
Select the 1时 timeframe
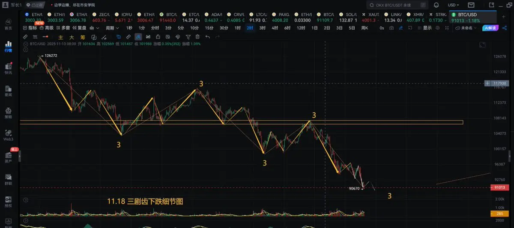(238, 28)
